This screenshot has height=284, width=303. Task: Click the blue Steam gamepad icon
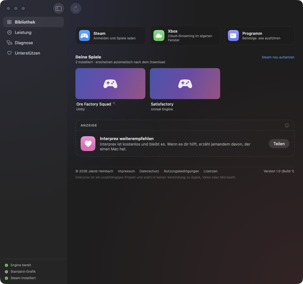84,35
